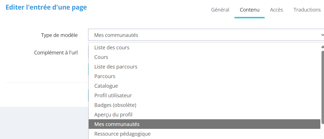Choose 'Liste des cours' option
324x139 pixels.
pos(112,48)
